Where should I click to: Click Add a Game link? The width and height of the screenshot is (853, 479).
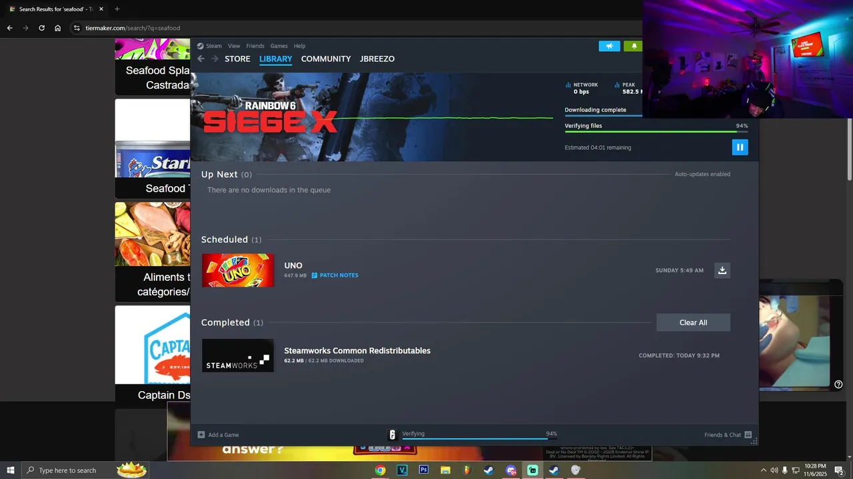point(223,434)
